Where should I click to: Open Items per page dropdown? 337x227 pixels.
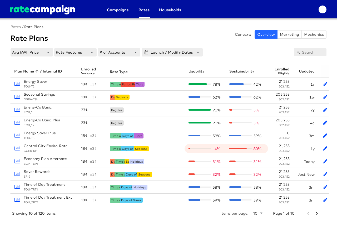point(258,213)
